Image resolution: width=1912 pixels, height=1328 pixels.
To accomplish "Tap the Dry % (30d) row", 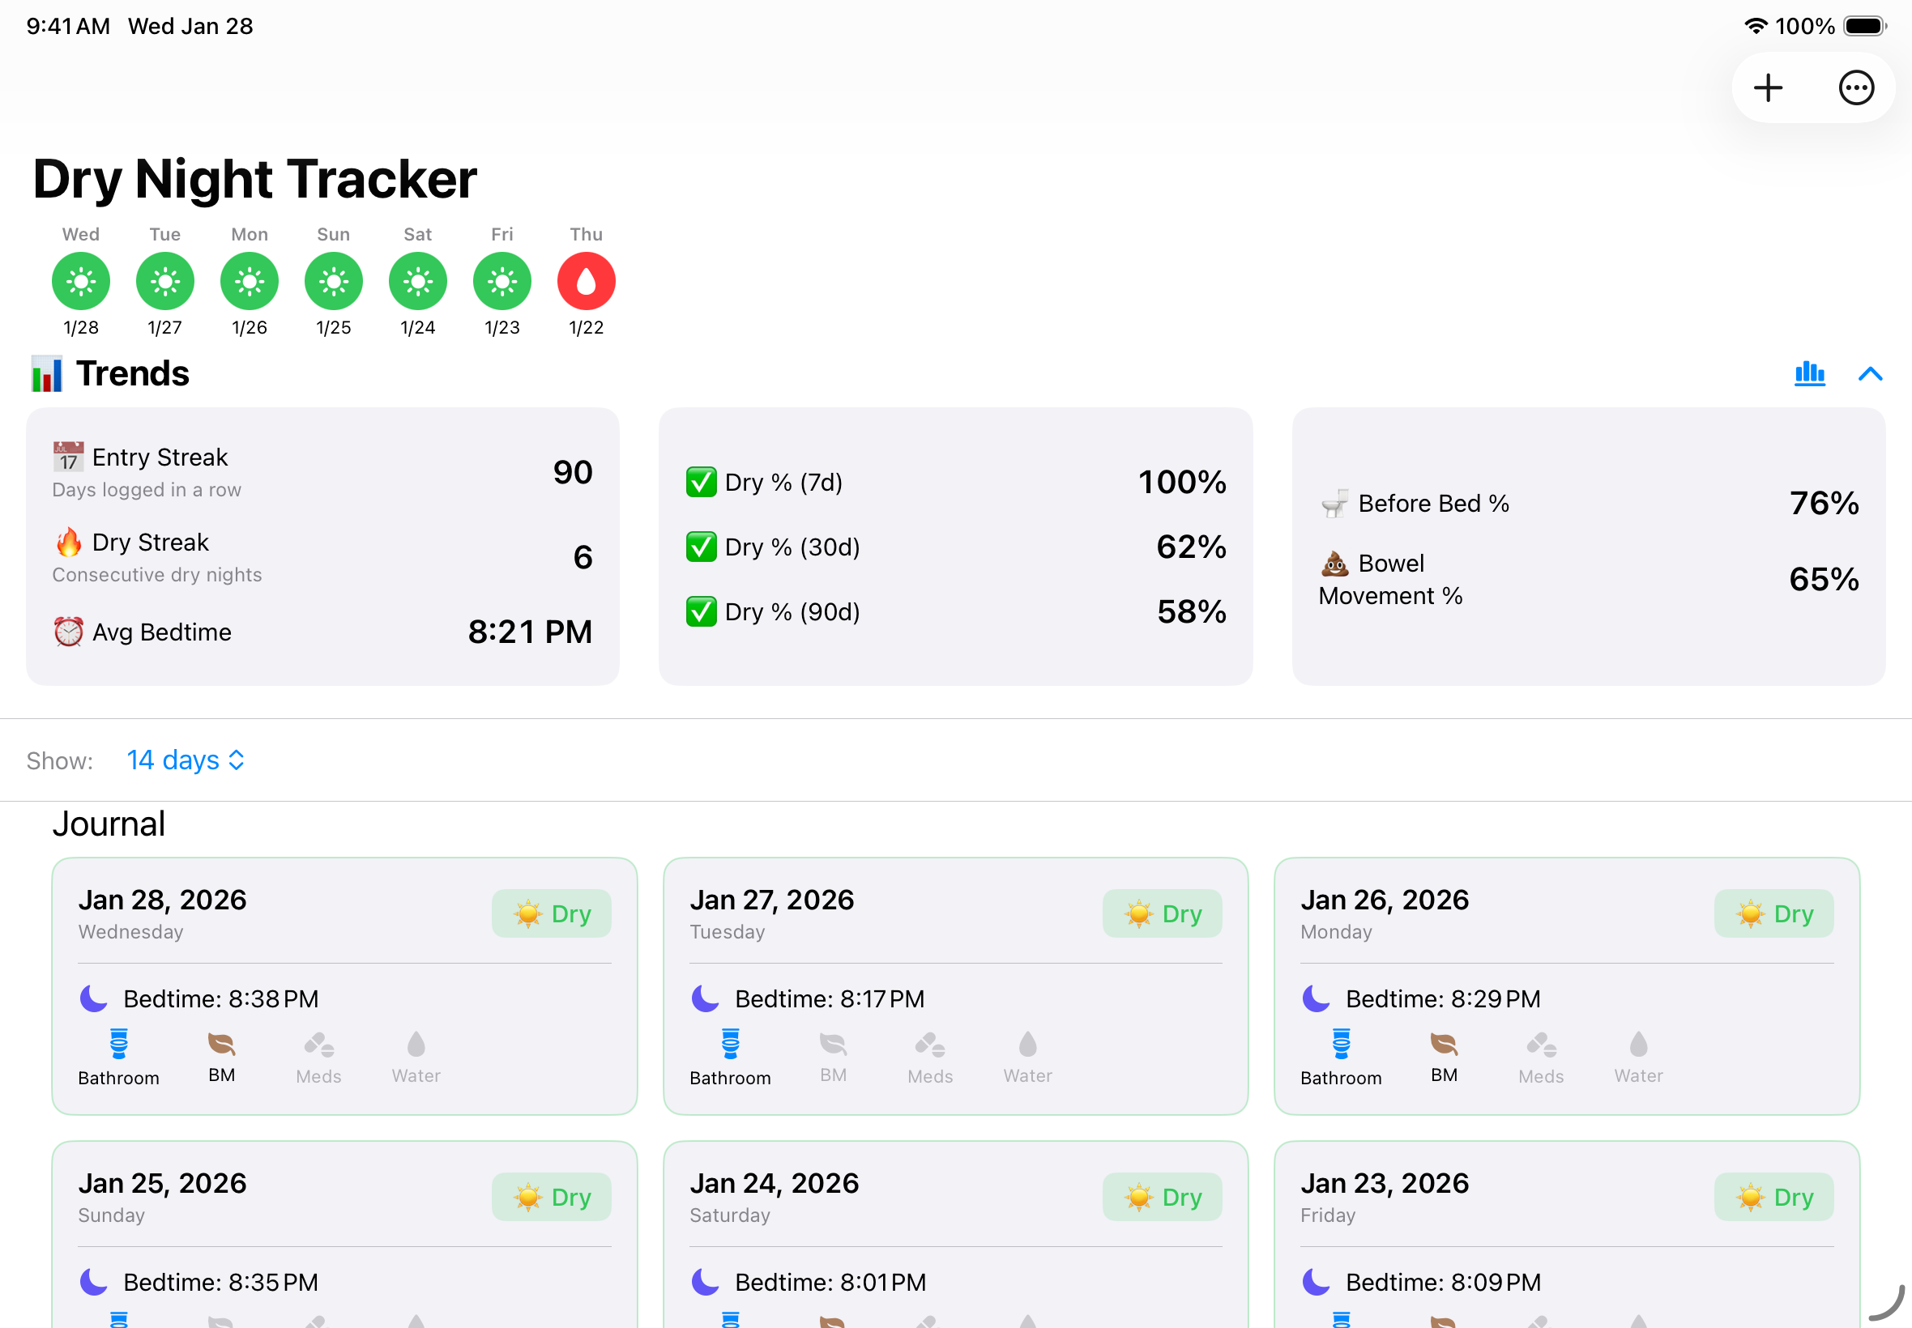I will coord(955,547).
